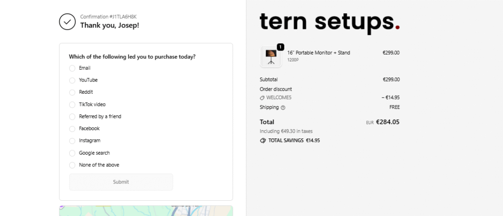Choose the Facebook radio option
Viewport: 503px width, 216px height.
(x=72, y=129)
